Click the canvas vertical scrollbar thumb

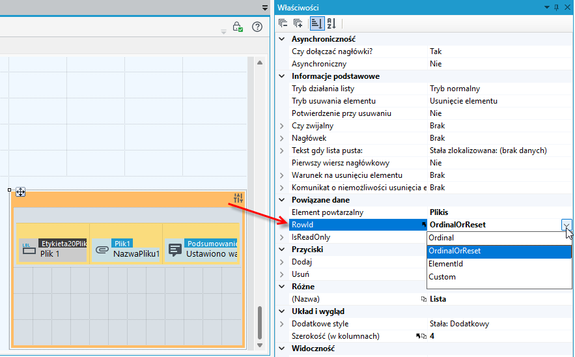260,322
